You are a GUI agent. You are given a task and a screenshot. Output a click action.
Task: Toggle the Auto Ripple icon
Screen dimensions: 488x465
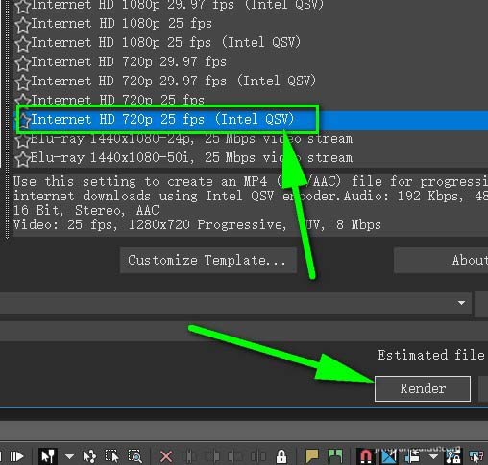pos(412,456)
